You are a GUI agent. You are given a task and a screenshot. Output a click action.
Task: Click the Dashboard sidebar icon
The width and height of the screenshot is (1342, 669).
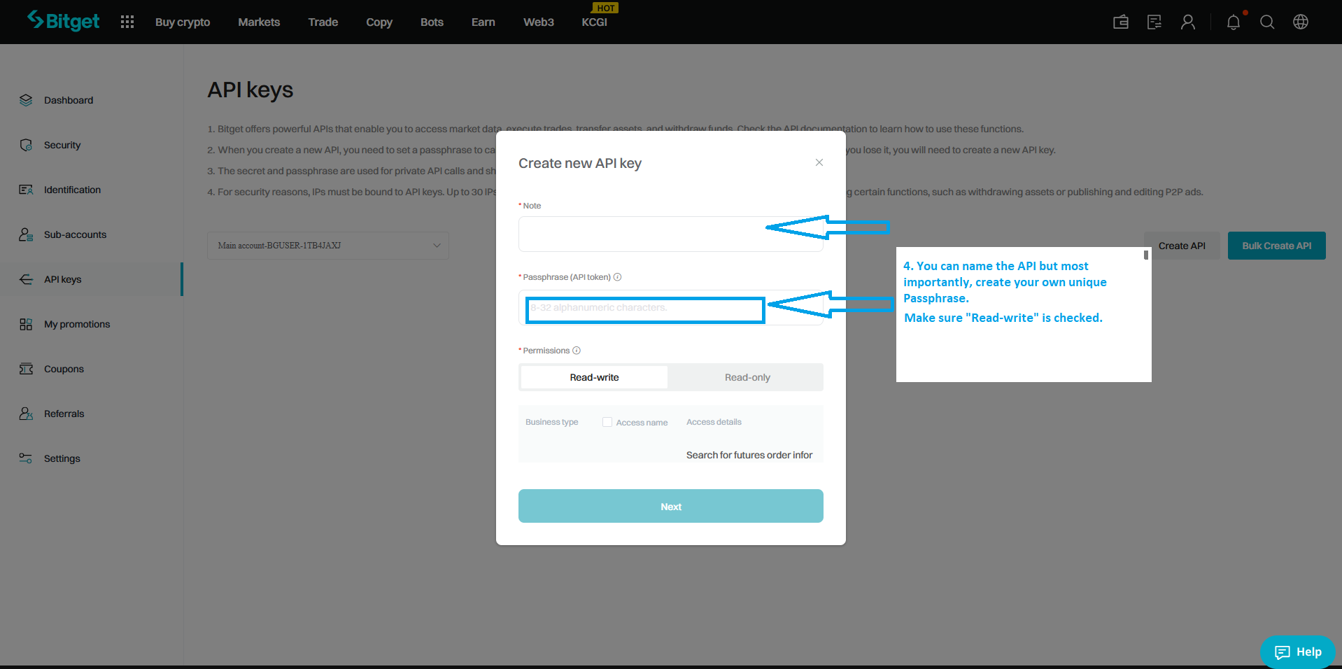coord(26,100)
